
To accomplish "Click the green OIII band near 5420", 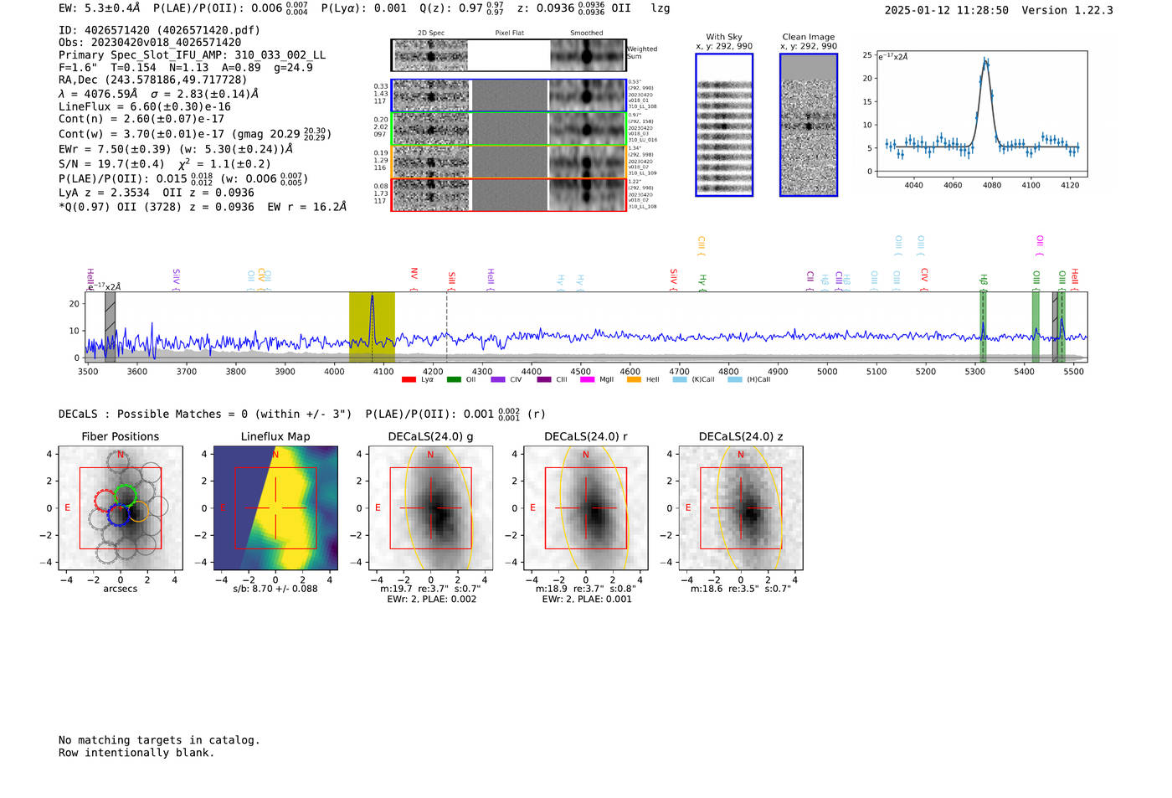I will (x=1036, y=327).
